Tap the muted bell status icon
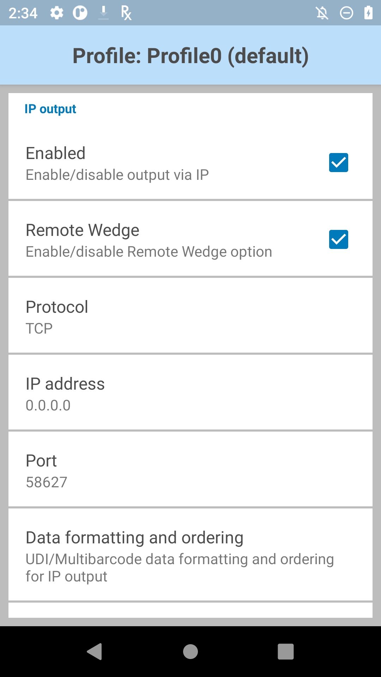The width and height of the screenshot is (381, 677). pyautogui.click(x=322, y=13)
